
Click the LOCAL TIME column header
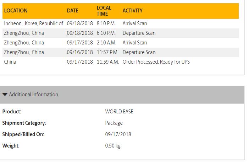(104, 11)
